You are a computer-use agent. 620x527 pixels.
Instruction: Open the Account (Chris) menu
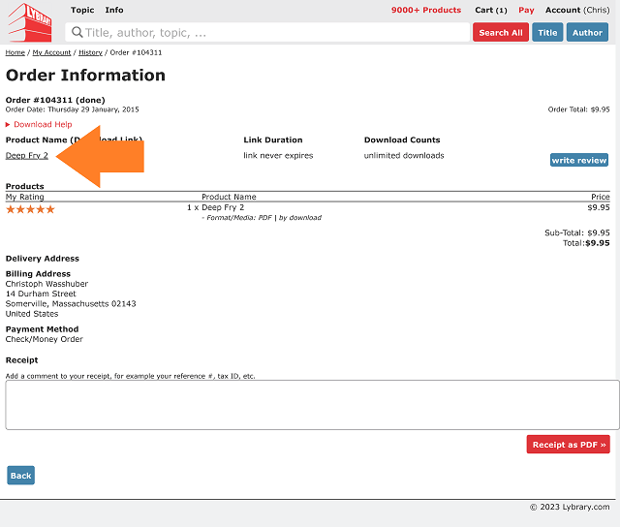577,10
